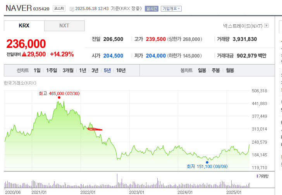Select the 1일 line chart period
The width and height of the screenshot is (282, 195).
[37, 70]
